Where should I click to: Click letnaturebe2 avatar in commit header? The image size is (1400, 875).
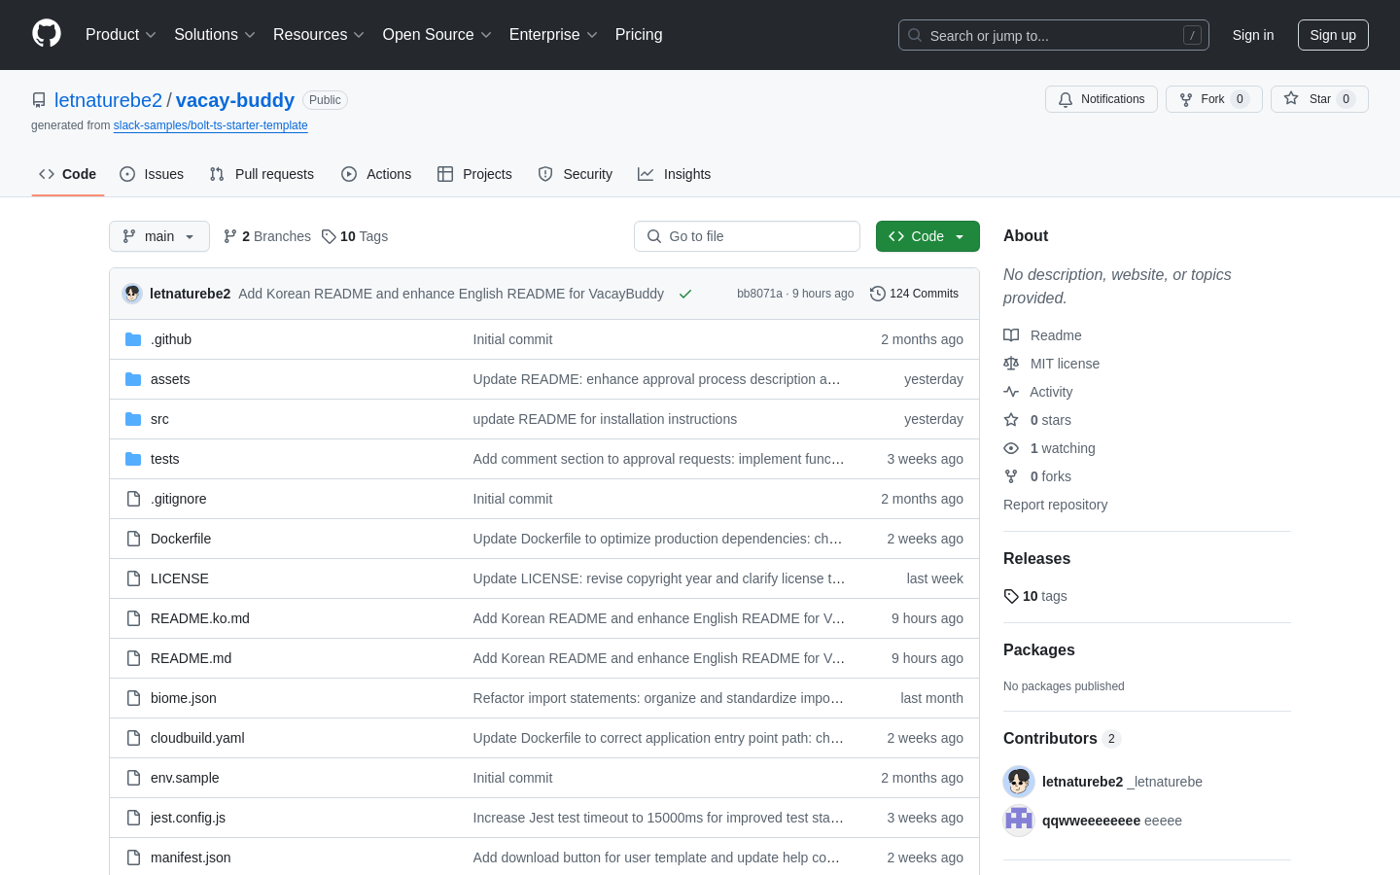point(132,294)
